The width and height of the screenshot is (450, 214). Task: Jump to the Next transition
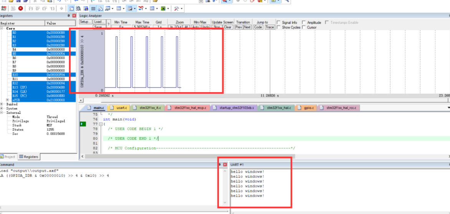247,27
